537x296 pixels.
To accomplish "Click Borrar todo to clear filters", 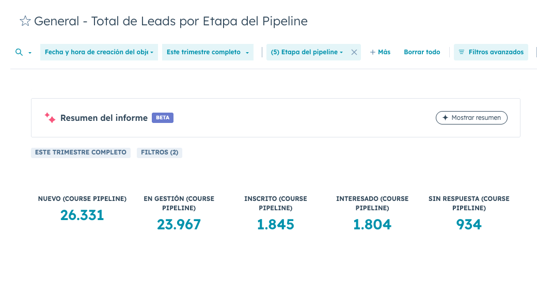I will pyautogui.click(x=422, y=52).
